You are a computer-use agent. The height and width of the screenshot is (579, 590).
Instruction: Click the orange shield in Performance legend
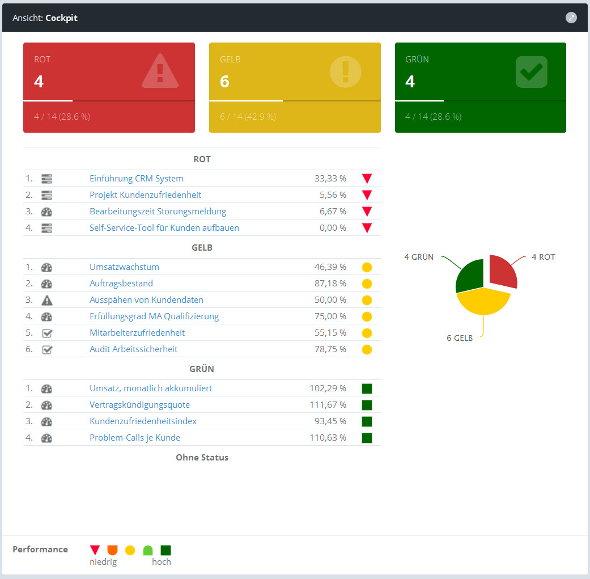point(112,550)
